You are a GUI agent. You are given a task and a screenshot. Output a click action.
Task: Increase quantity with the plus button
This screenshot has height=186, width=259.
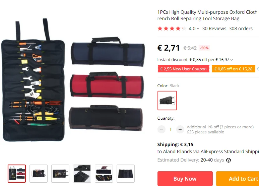click(x=180, y=129)
